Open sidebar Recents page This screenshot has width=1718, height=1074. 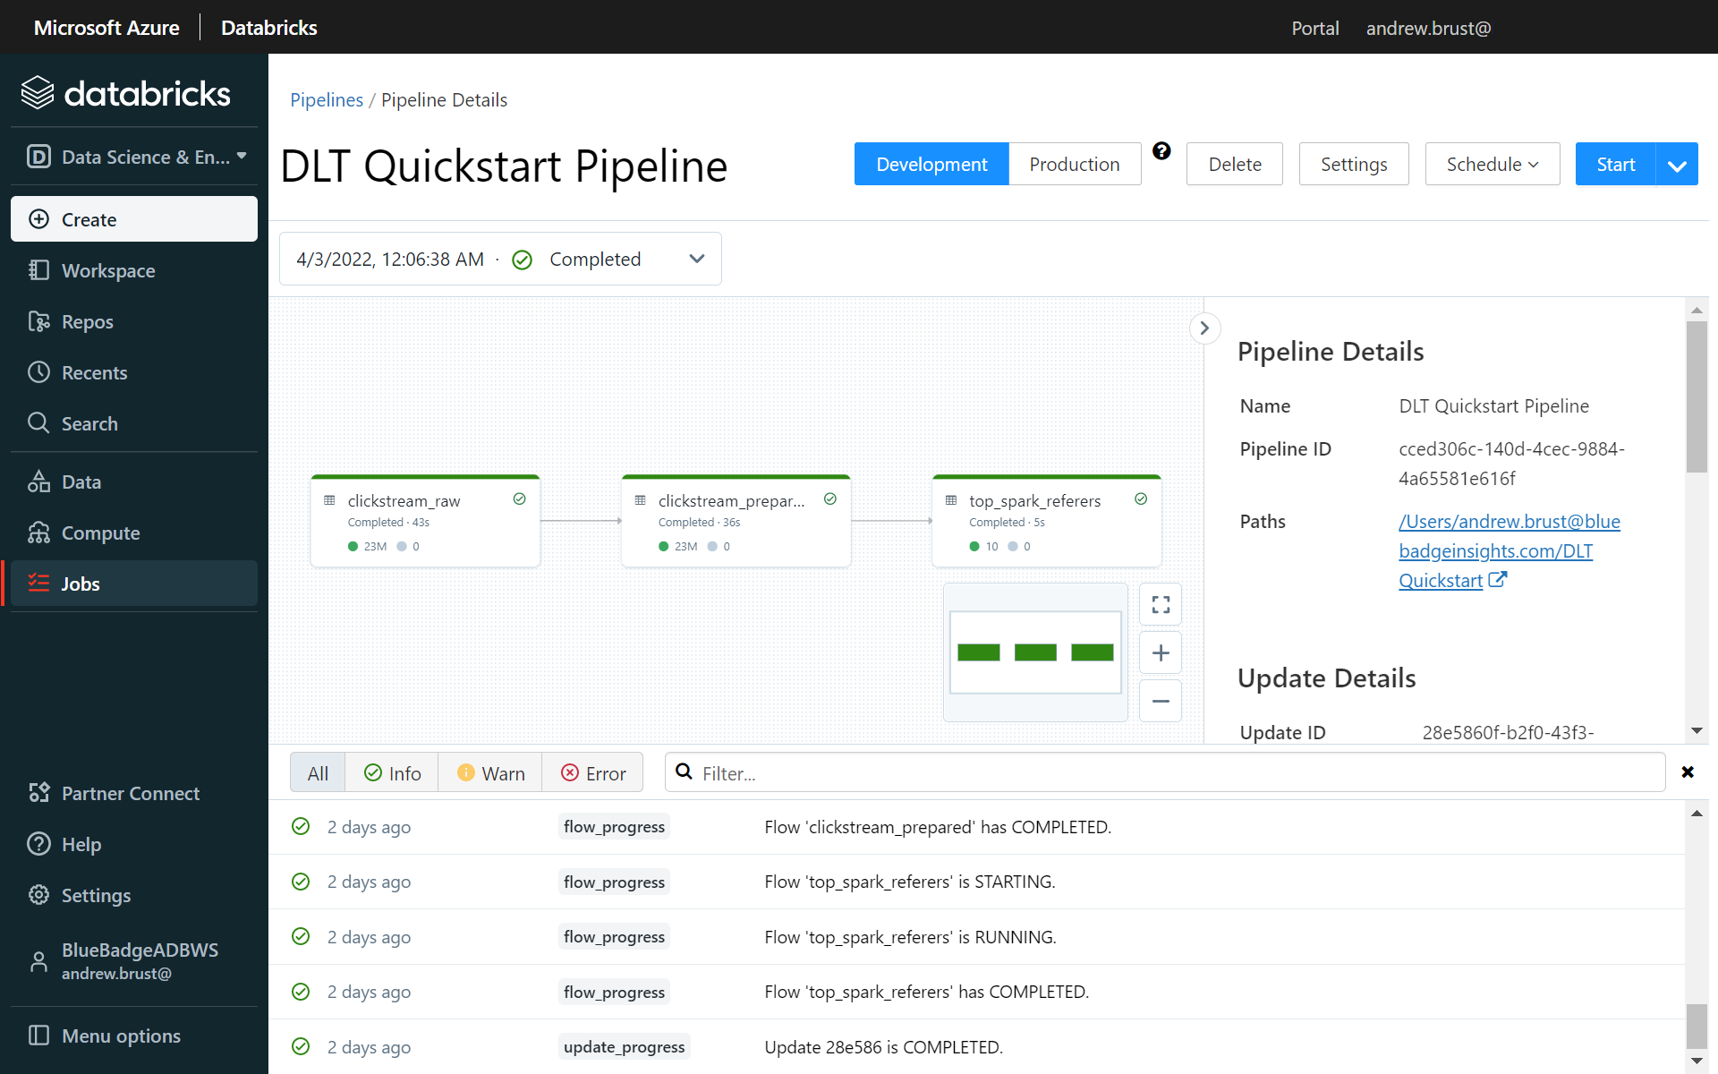[94, 373]
